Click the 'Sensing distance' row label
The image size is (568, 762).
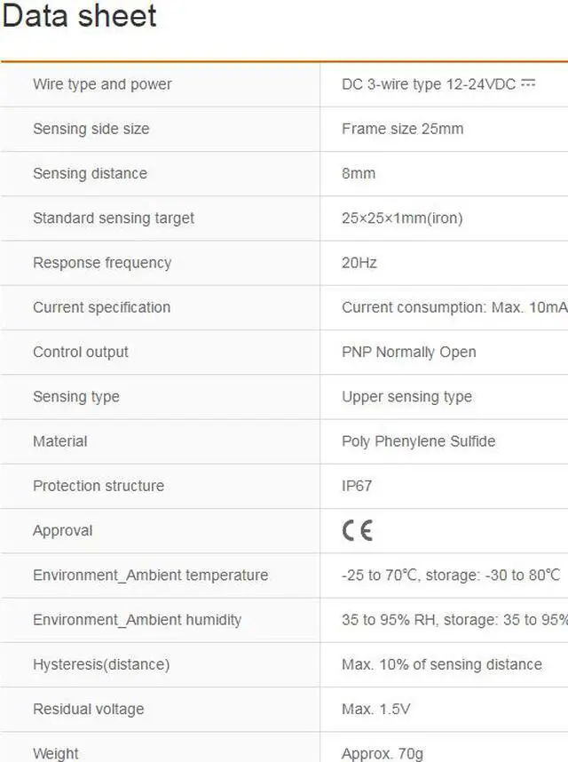pos(90,173)
